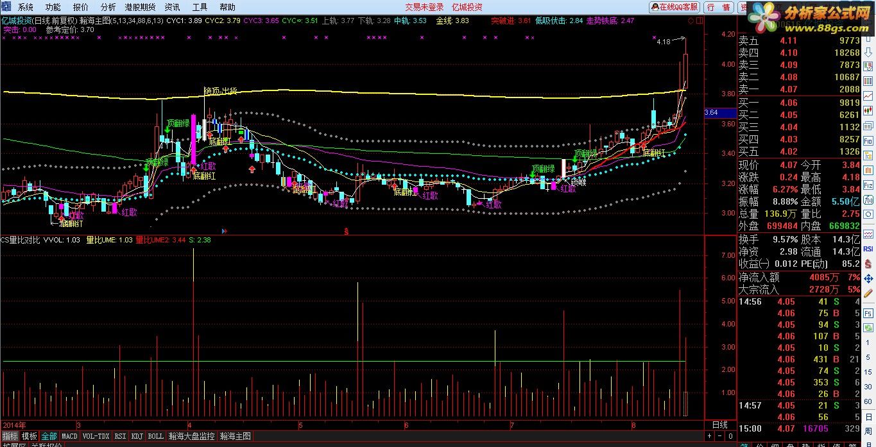Image resolution: width=876 pixels, height=447 pixels.
Task: Click the 大宗流入 2728万 row
Action: [x=799, y=290]
